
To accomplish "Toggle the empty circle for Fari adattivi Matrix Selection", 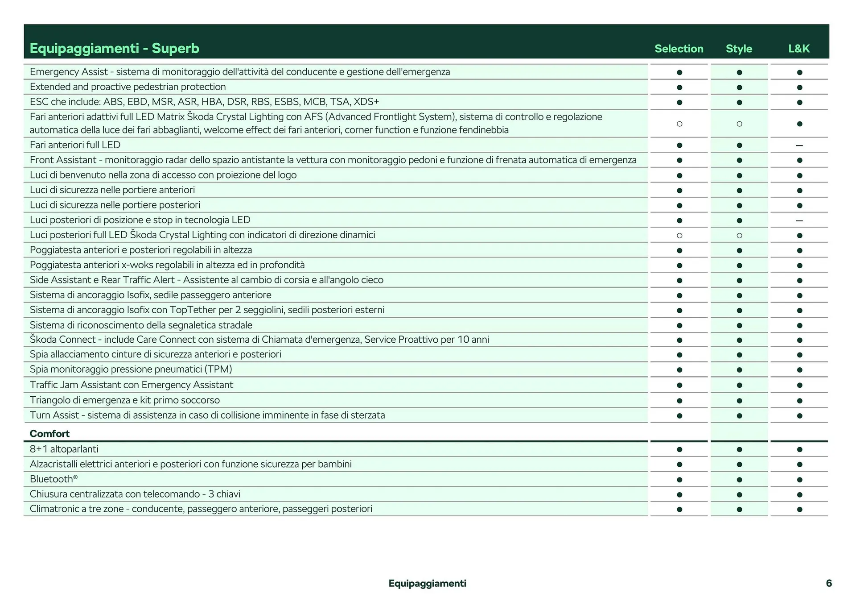I will pos(679,124).
